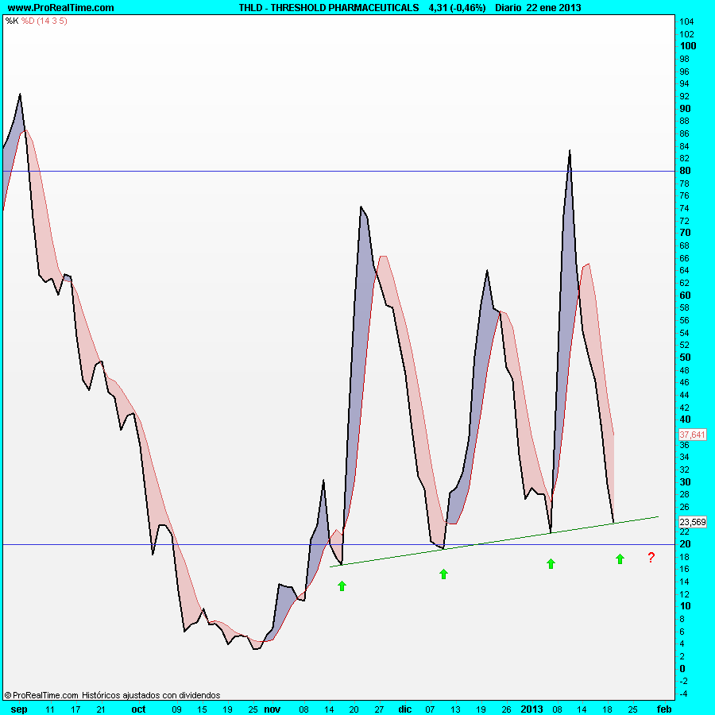
Task: Click the 100 level on value axis
Action: pos(688,45)
